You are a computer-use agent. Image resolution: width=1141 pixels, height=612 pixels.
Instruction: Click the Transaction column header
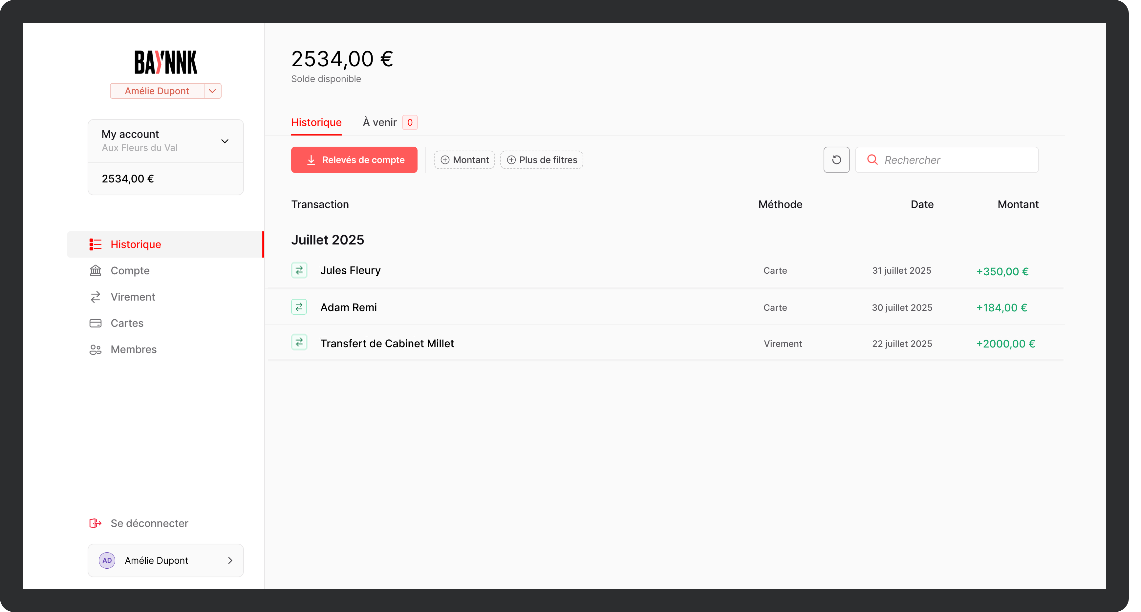(320, 204)
